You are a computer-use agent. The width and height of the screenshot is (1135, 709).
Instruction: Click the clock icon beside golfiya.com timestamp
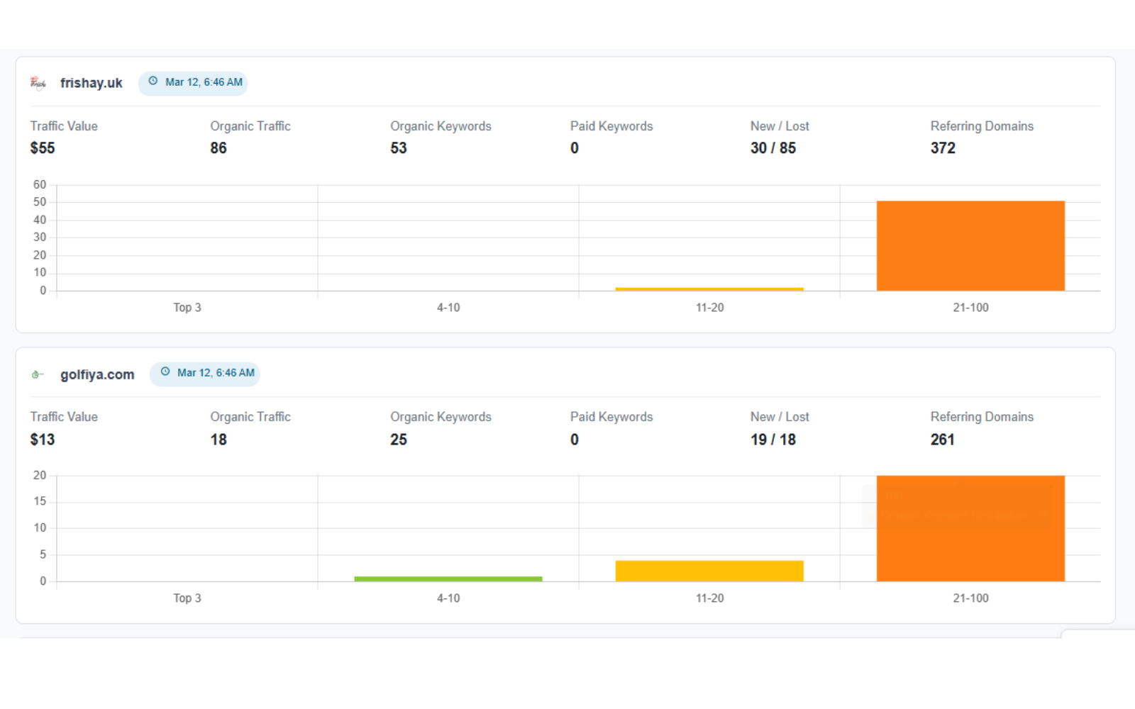165,372
